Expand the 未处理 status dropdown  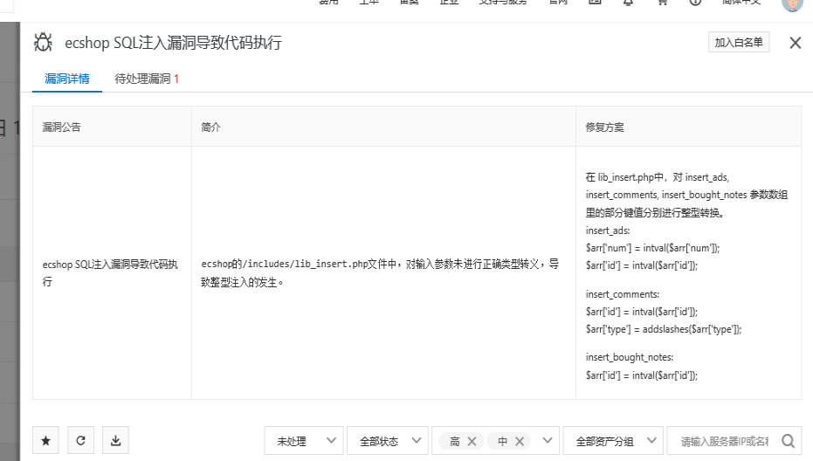pyautogui.click(x=303, y=441)
